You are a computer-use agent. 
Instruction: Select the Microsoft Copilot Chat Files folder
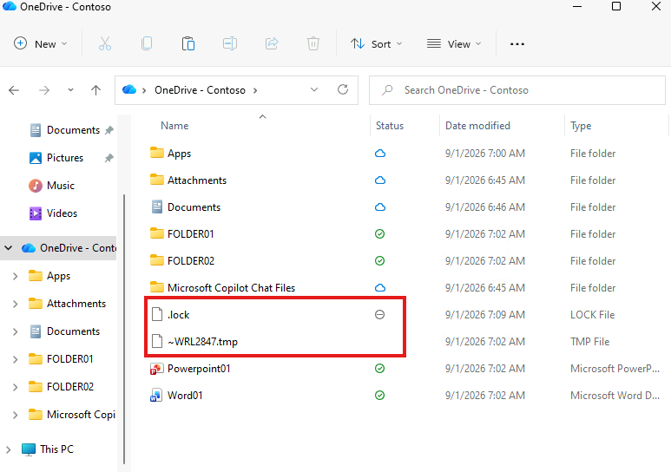[x=231, y=287]
